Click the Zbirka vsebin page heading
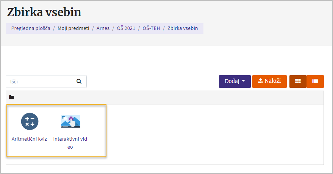The height and width of the screenshot is (174, 333). point(44,12)
